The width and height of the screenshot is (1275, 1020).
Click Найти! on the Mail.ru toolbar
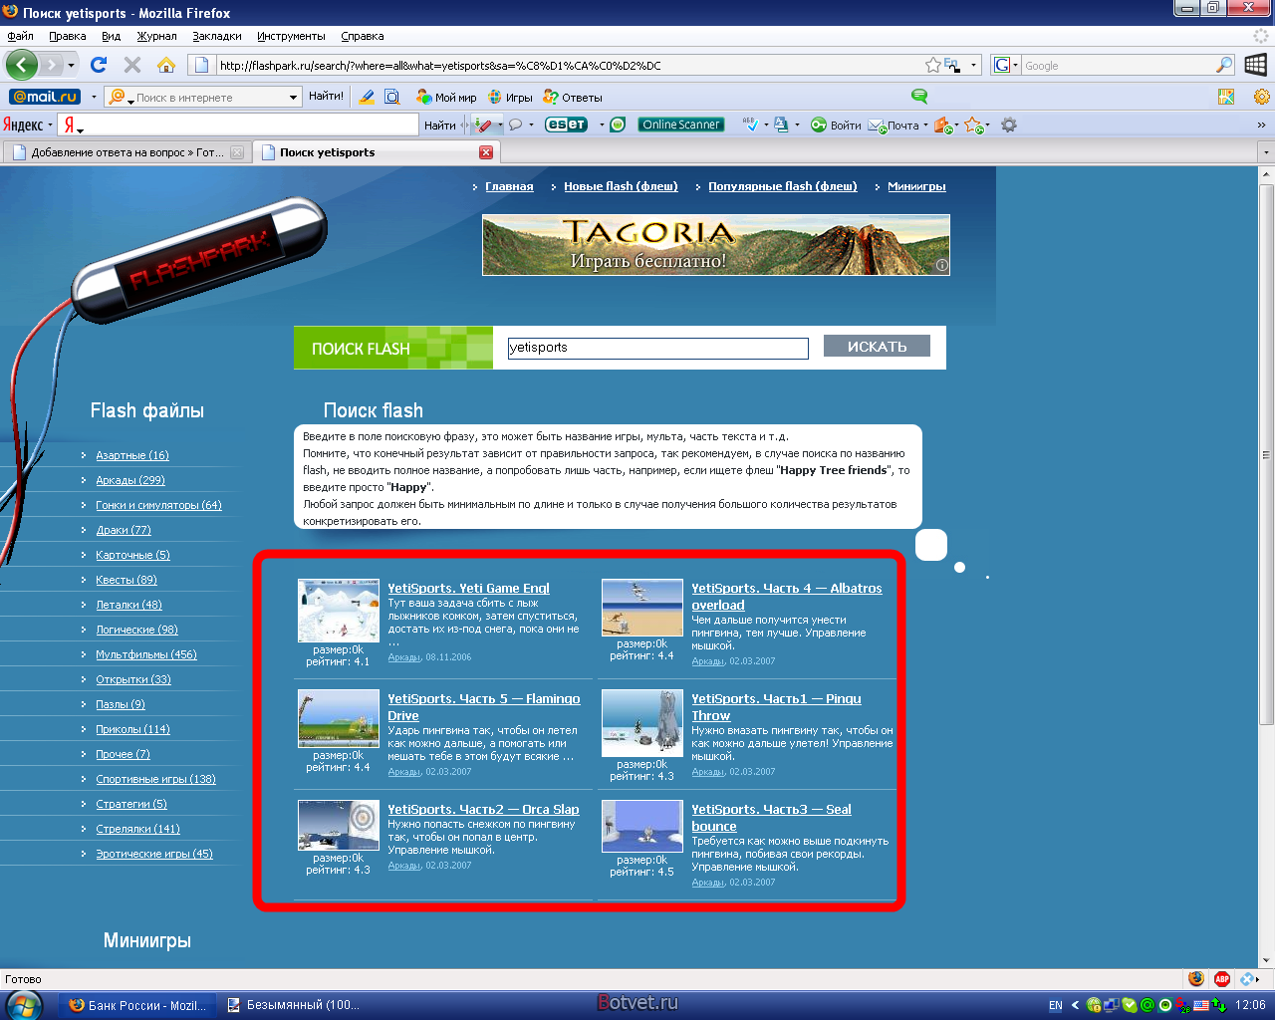pos(326,97)
